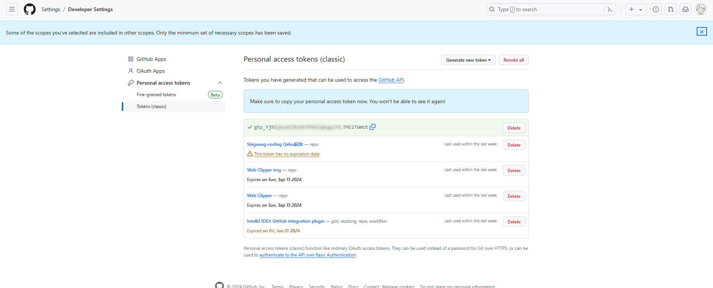Select the ghp_ token string text

311,127
